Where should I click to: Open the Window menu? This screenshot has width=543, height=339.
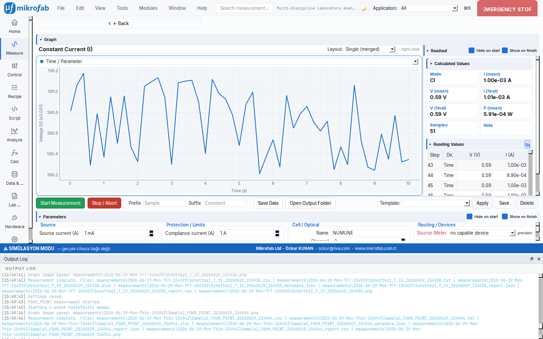[177, 8]
